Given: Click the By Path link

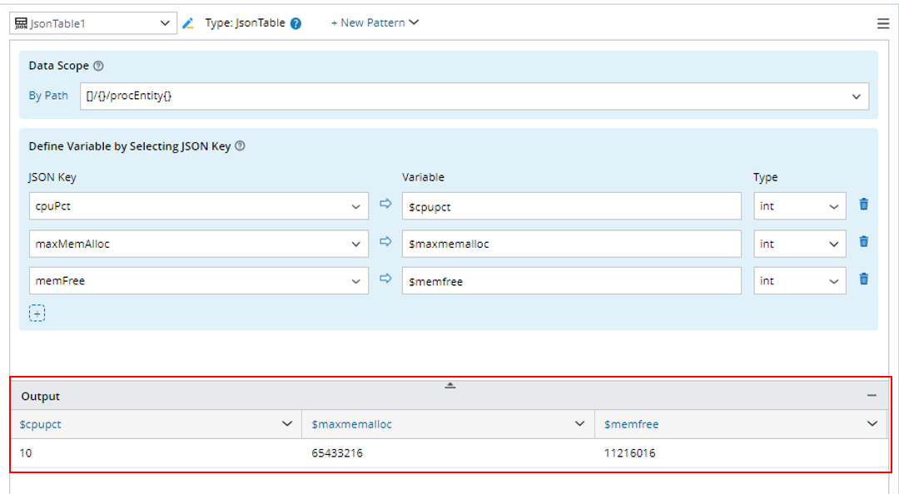Looking at the screenshot, I should pos(48,96).
